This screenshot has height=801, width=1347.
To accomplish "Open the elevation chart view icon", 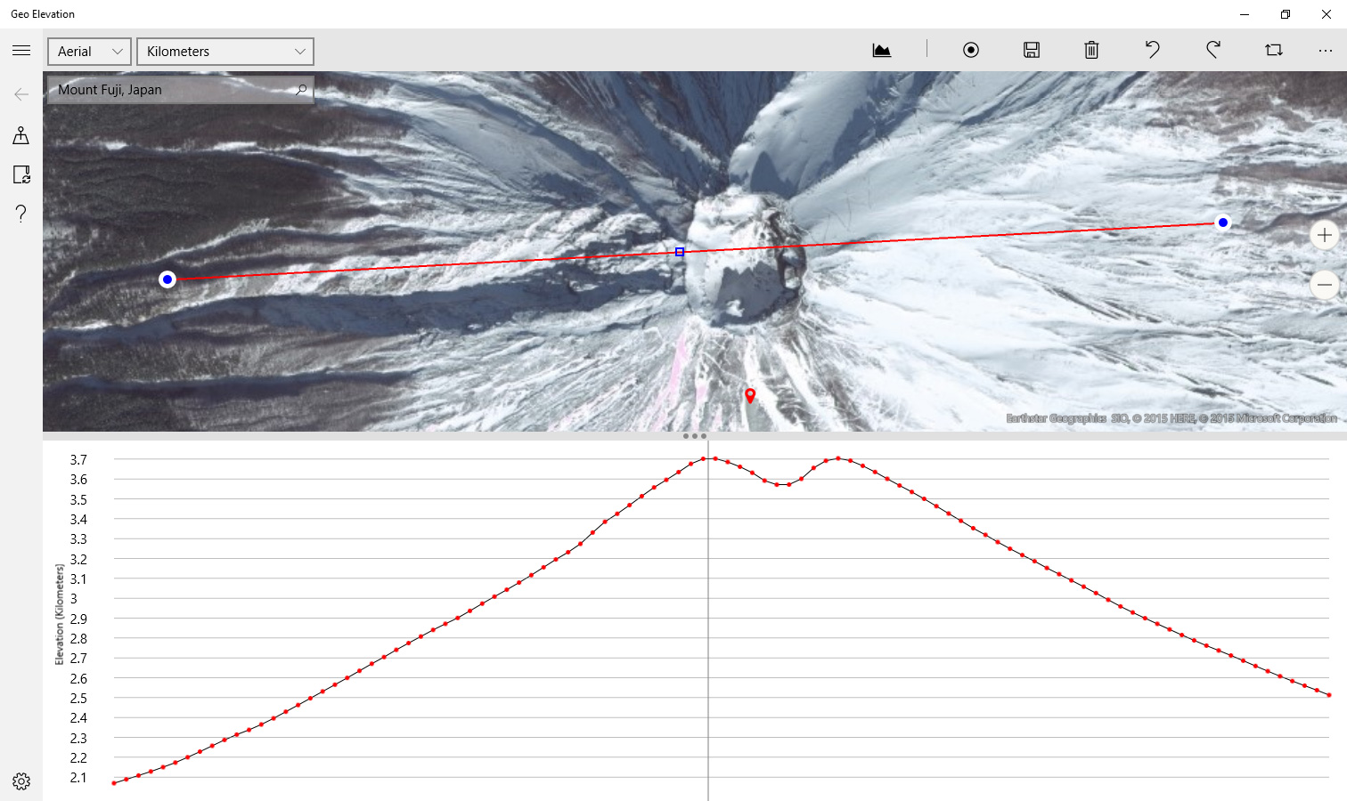I will (x=881, y=51).
